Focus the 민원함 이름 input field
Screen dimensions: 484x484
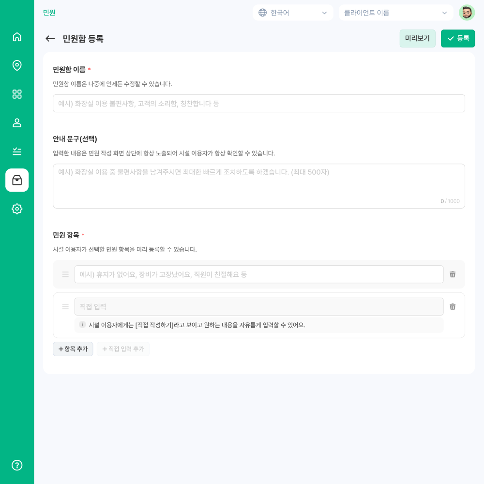tap(259, 104)
